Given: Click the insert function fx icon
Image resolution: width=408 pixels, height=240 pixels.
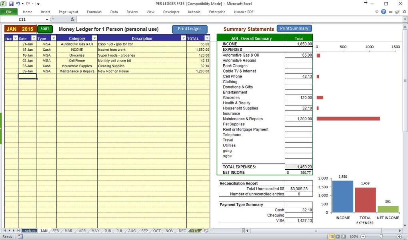Looking at the screenshot, I should coord(72,20).
